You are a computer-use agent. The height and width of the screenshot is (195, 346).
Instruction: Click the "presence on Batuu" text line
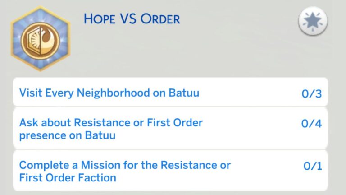coord(67,135)
